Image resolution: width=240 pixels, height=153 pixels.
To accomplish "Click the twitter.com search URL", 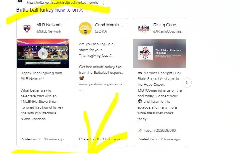I will click(62, 3).
